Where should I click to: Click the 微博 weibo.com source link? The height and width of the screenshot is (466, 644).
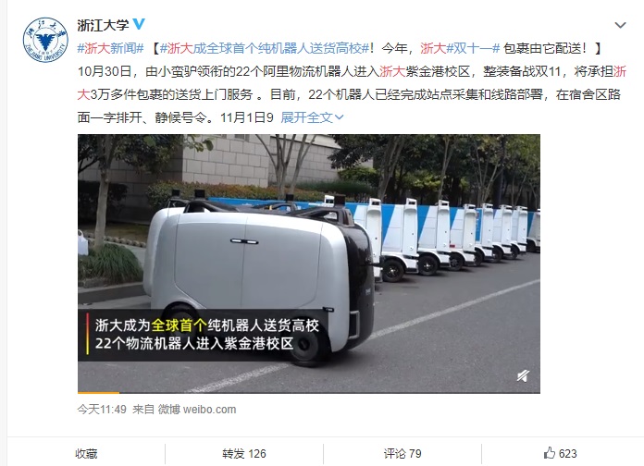[x=197, y=409]
